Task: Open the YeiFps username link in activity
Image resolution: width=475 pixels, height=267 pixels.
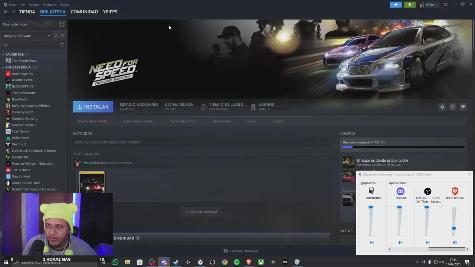Action: point(89,163)
